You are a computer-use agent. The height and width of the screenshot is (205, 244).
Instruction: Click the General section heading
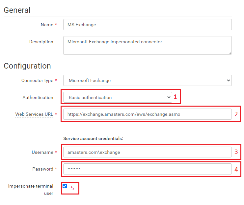point(17,10)
